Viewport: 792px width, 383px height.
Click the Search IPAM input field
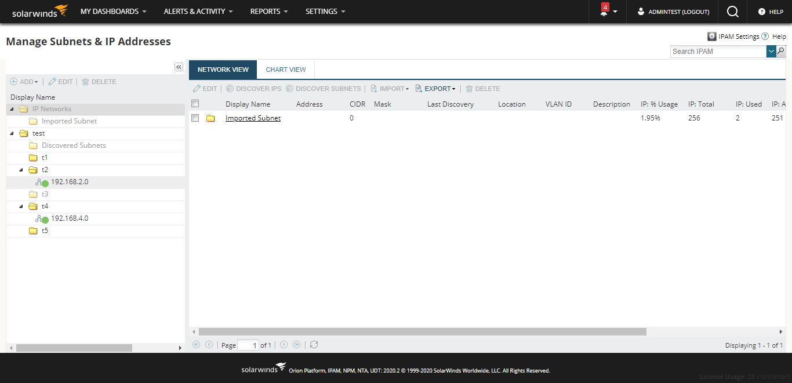tap(718, 52)
